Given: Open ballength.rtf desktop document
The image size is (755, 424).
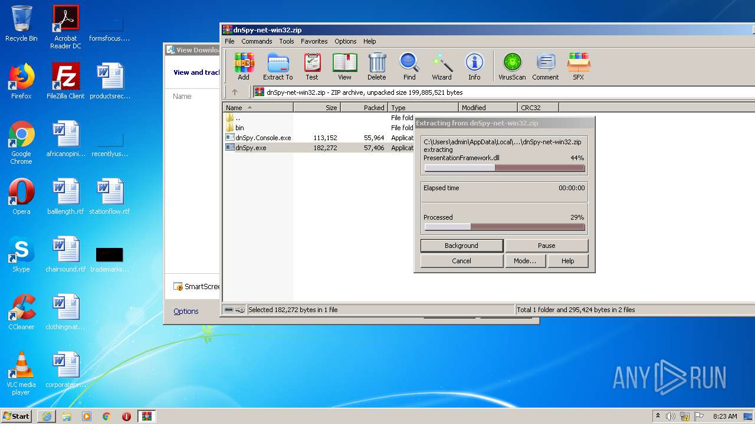Looking at the screenshot, I should (x=65, y=197).
